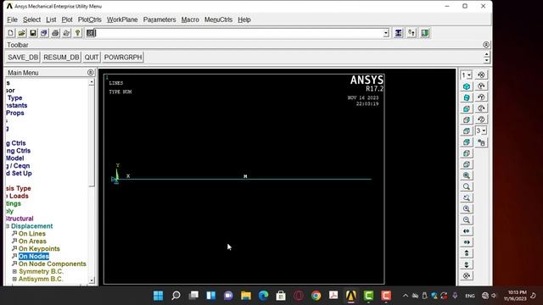Open the Help menu
This screenshot has height=305, width=543.
pos(244,19)
